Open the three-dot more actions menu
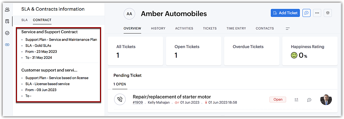344x119 pixels. coord(317,13)
